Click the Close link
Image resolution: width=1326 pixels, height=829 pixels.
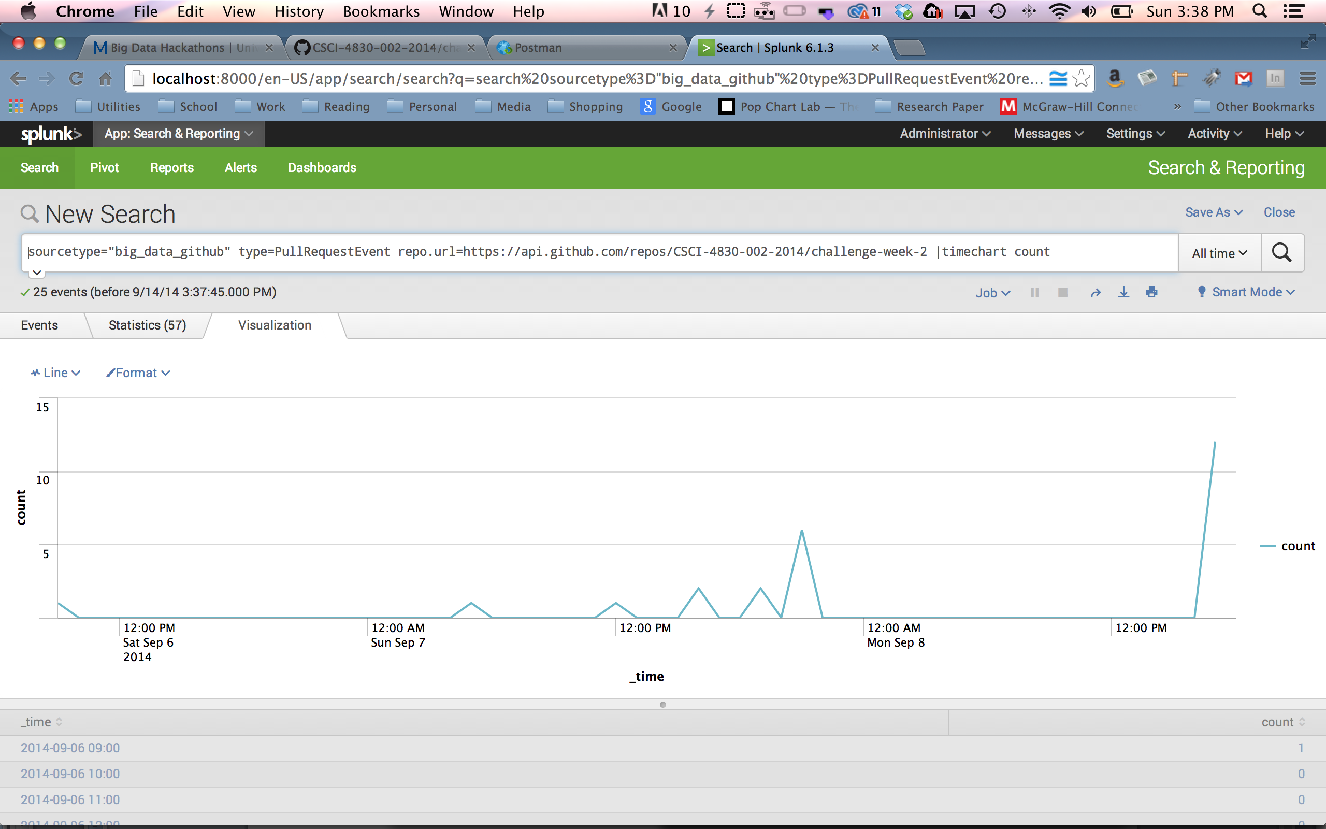pyautogui.click(x=1279, y=212)
